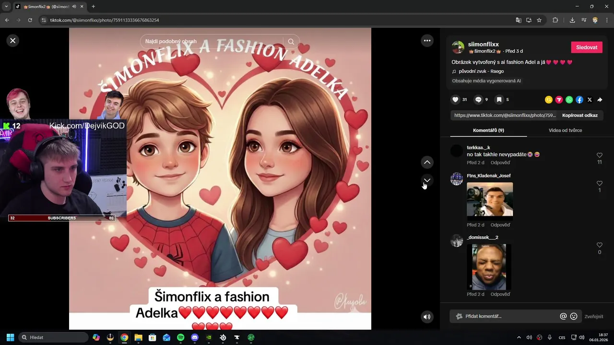Open Discord from taskbar

[x=194, y=337]
